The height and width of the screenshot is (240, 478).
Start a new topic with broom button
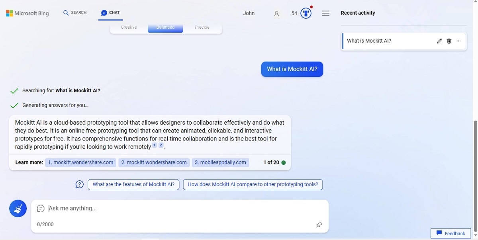pos(18,209)
